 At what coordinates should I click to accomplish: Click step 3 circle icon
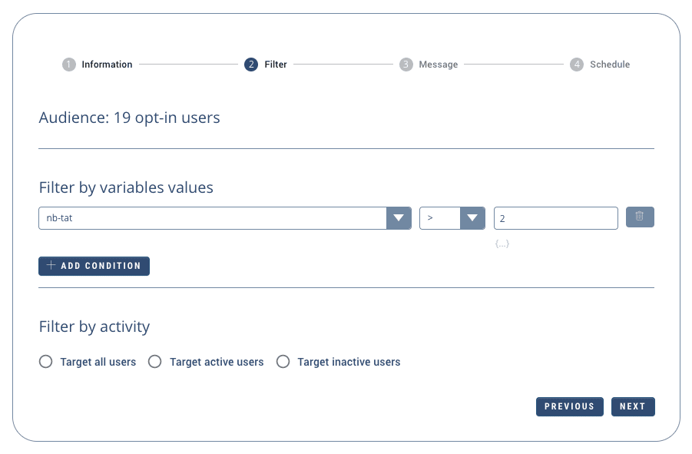click(x=406, y=65)
